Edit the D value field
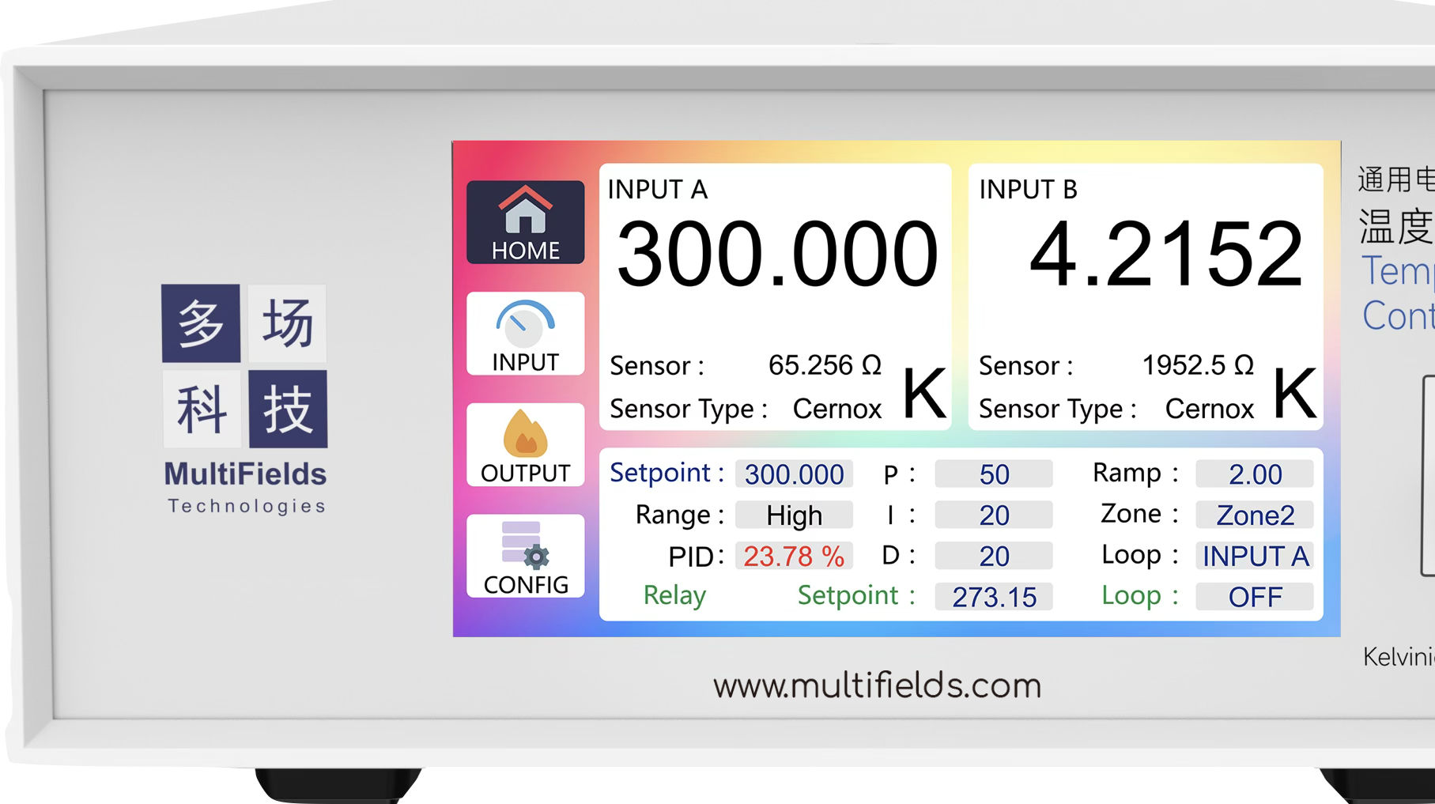This screenshot has width=1435, height=804. [x=993, y=557]
